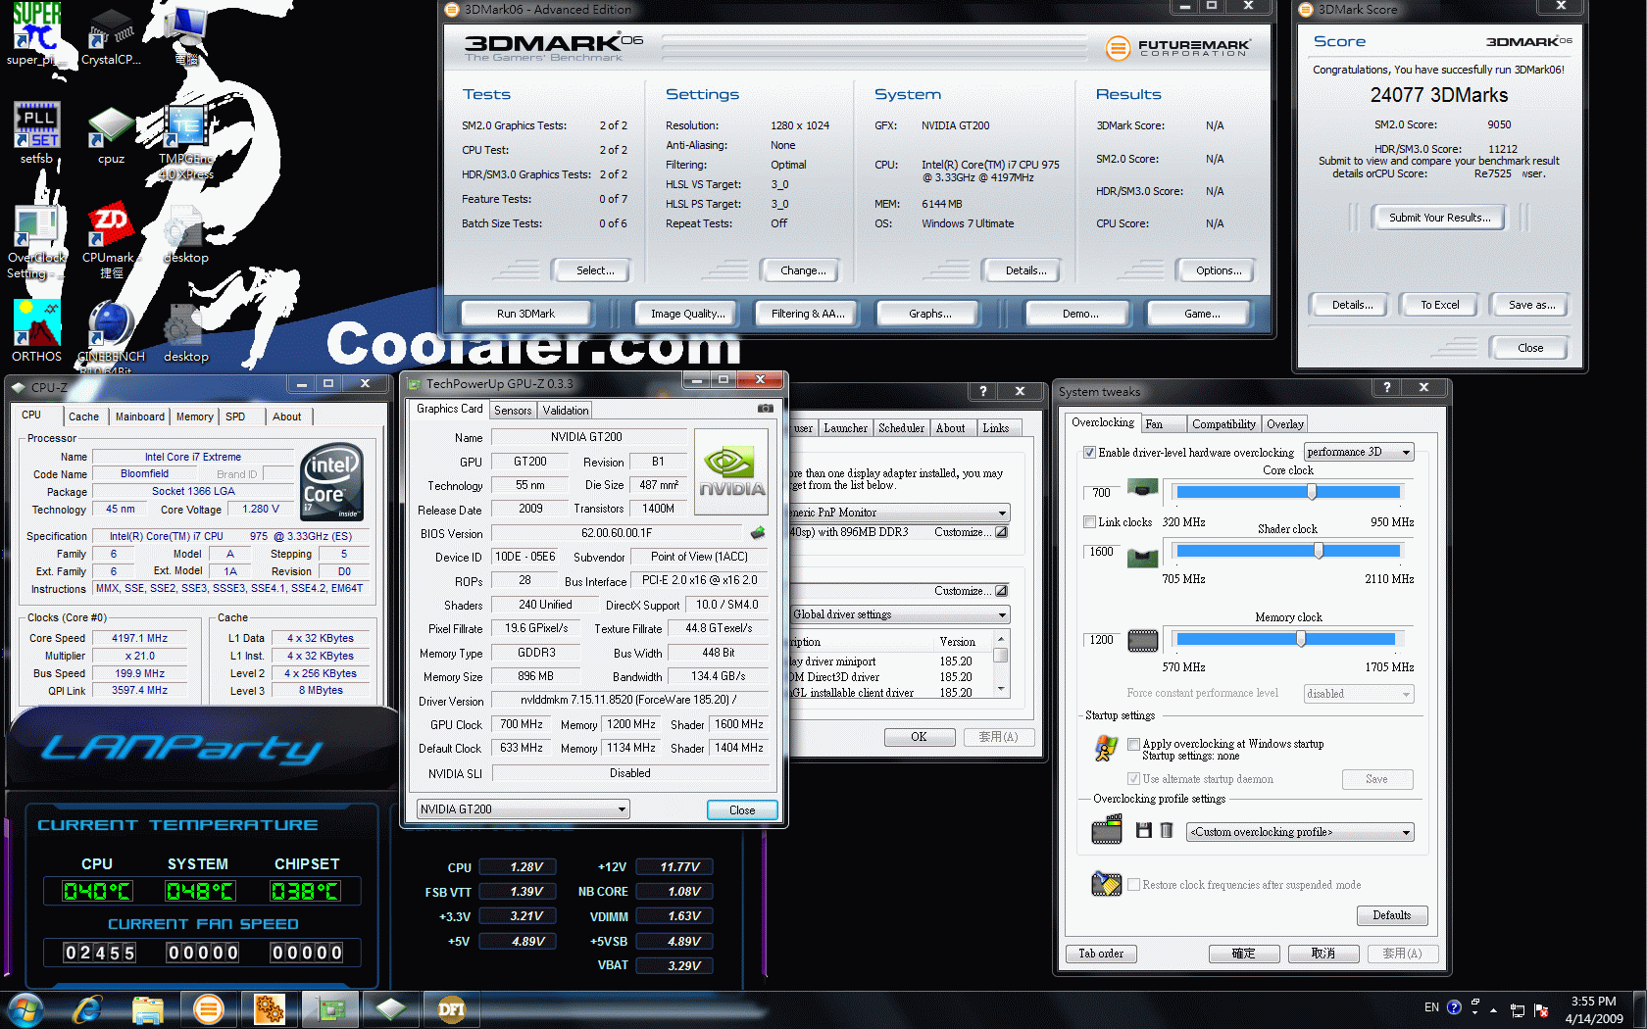This screenshot has height=1029, width=1647.
Task: Open the super_pi desktop shortcut
Action: coord(37,36)
